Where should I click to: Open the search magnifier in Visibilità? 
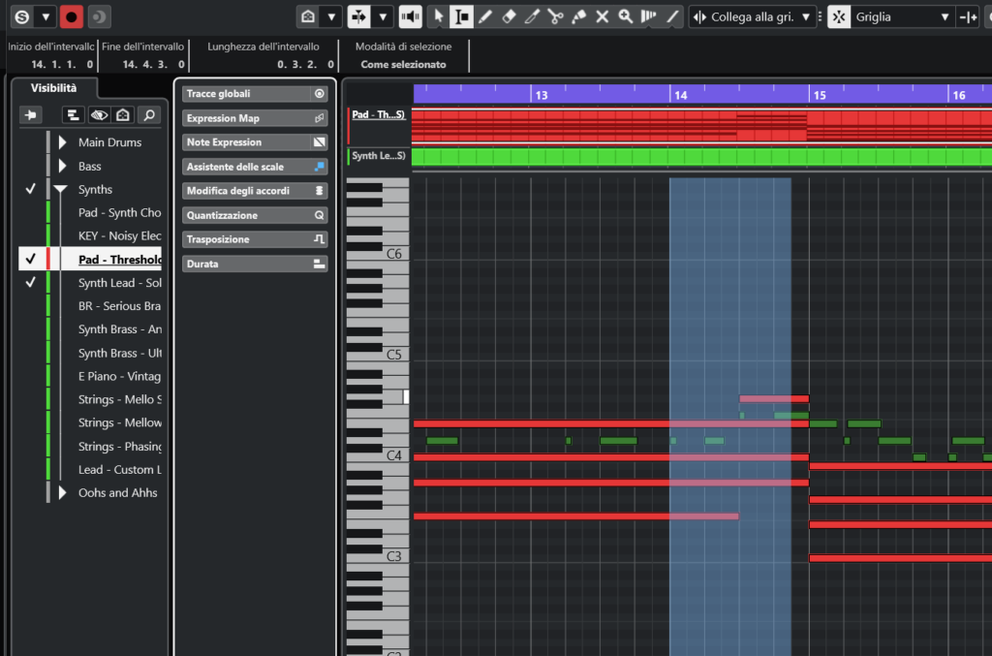(149, 115)
